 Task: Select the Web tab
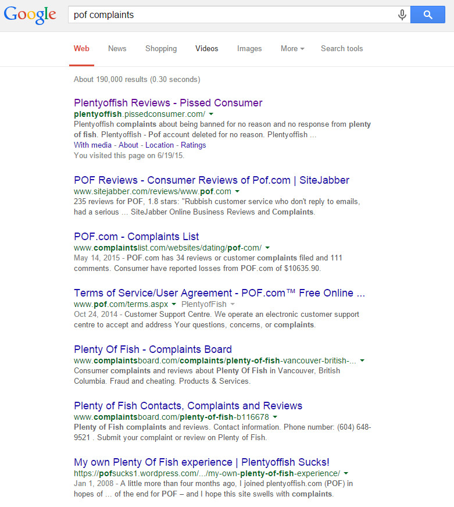coord(81,48)
